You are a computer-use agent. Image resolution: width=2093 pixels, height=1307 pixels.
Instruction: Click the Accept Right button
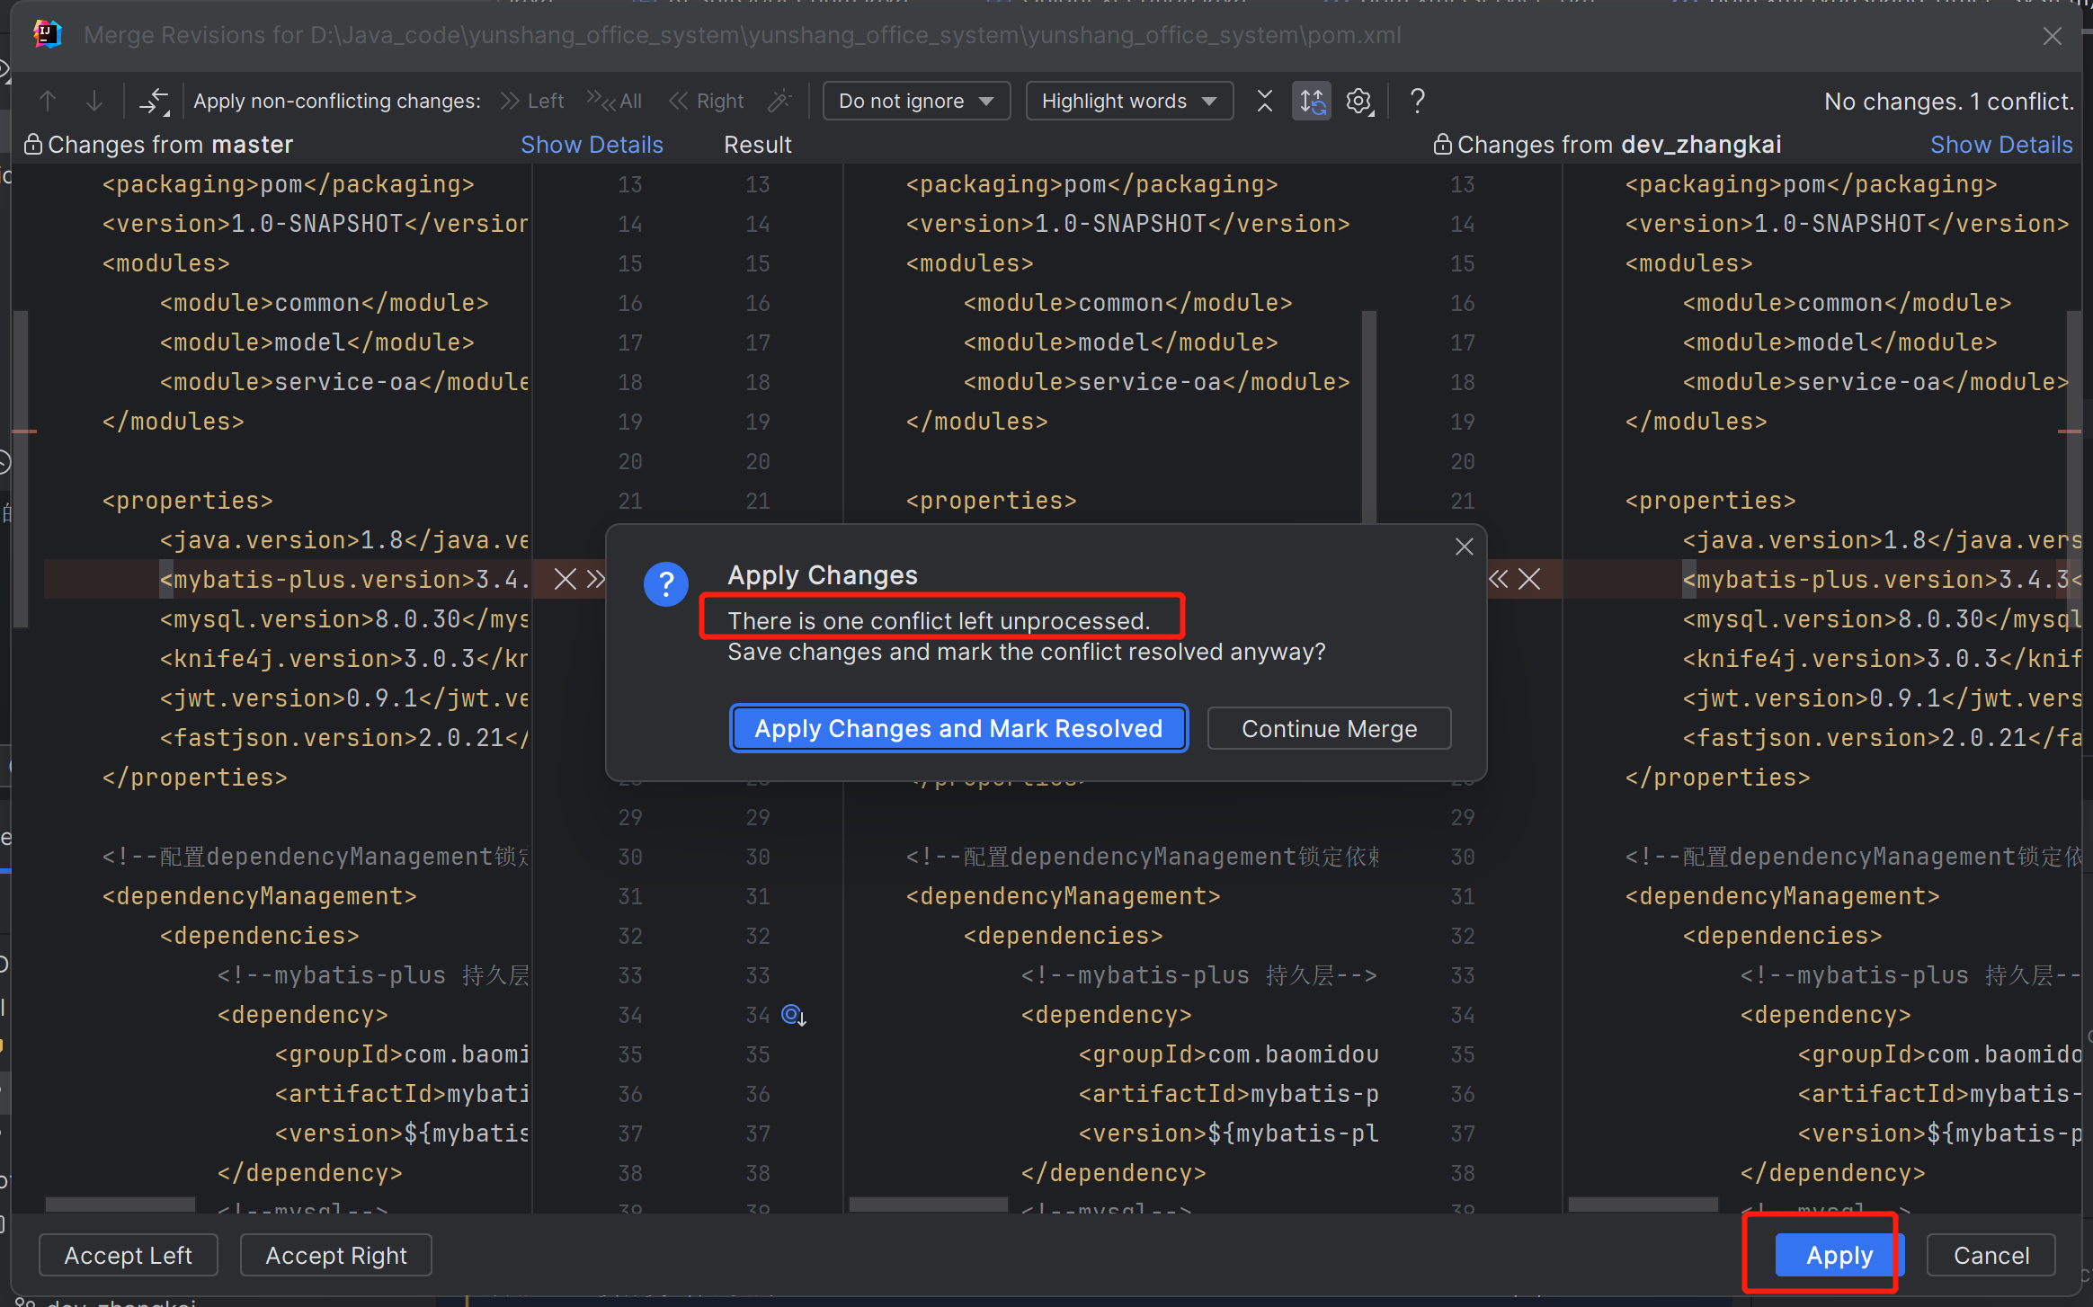335,1255
